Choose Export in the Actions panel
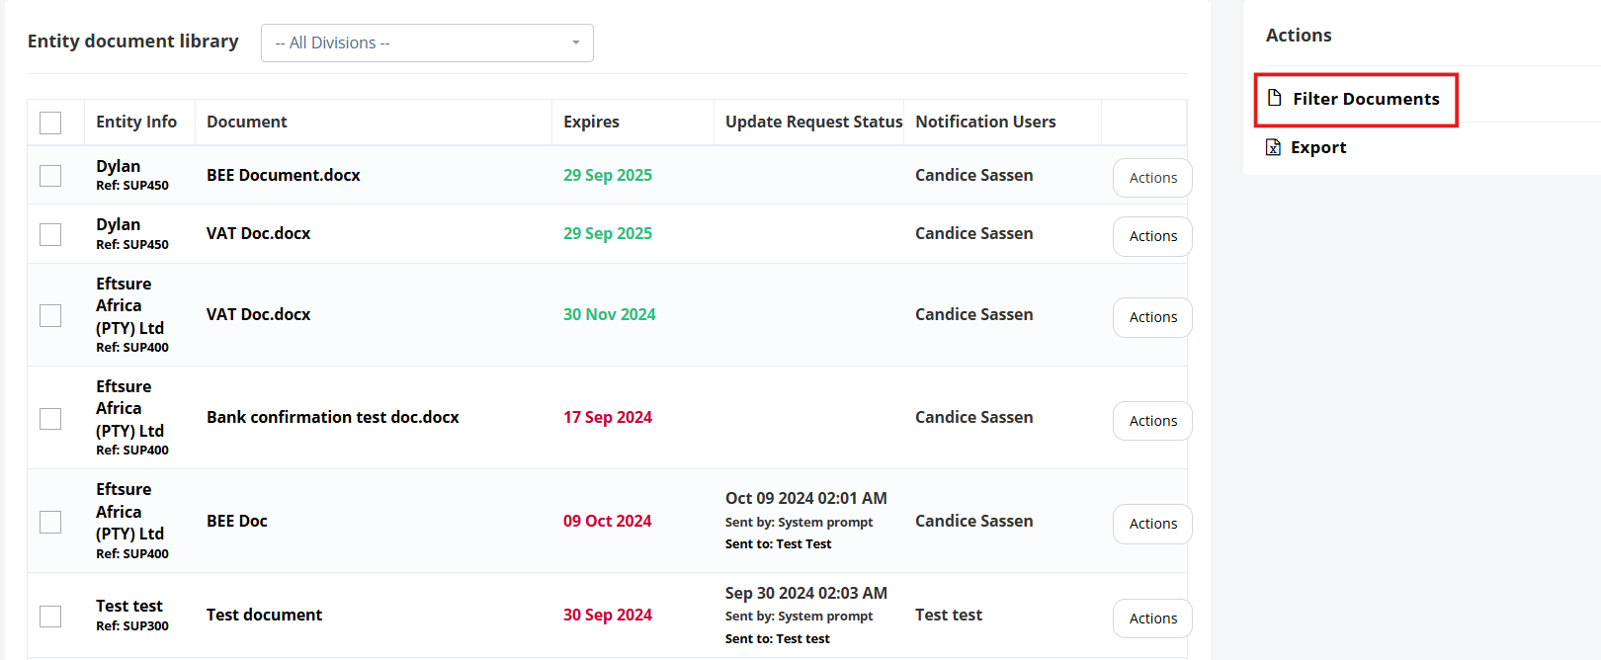Screen dimensions: 1601x660 [x=1318, y=147]
